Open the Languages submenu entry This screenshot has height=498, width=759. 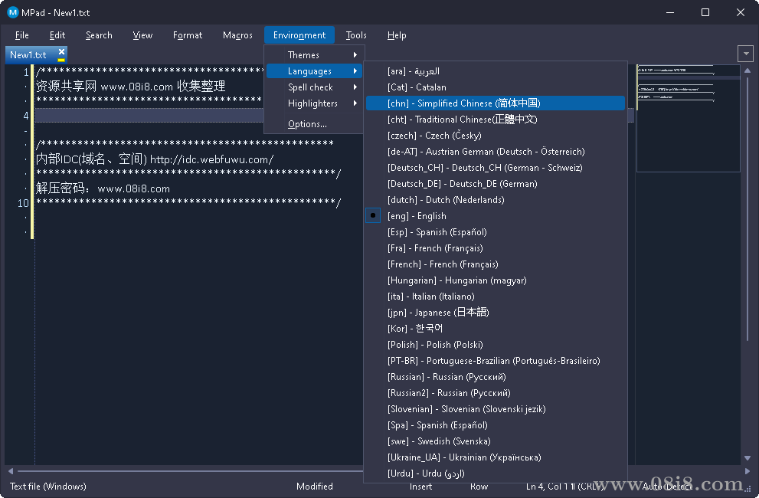(314, 71)
